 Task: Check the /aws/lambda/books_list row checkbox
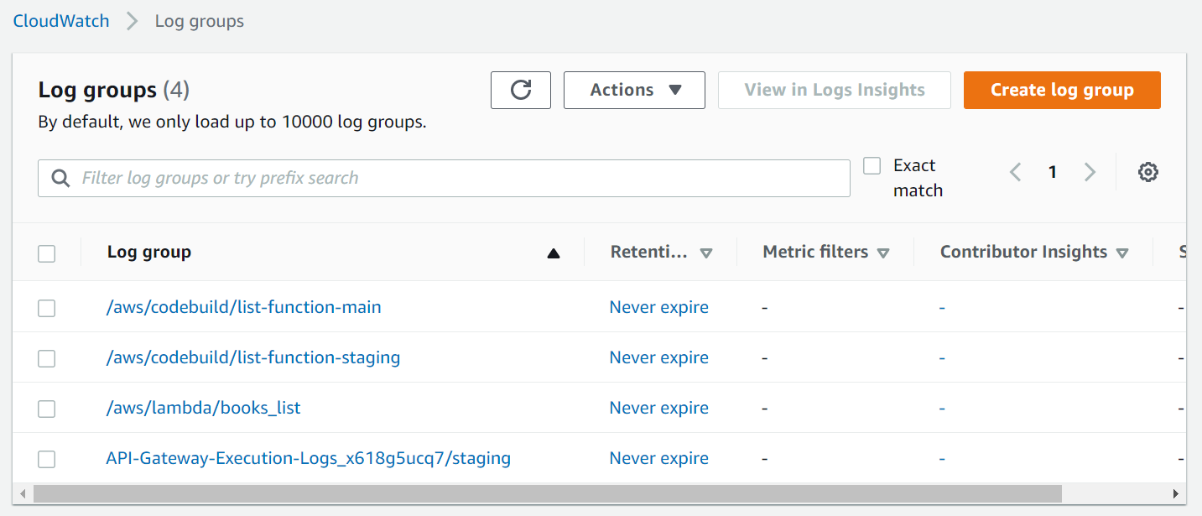coord(47,409)
